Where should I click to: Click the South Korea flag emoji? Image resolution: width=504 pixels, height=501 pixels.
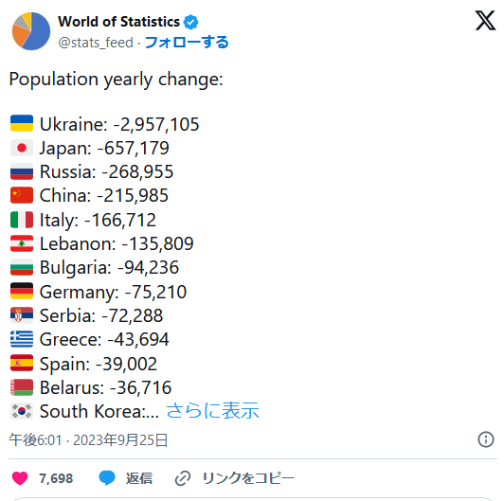(22, 411)
